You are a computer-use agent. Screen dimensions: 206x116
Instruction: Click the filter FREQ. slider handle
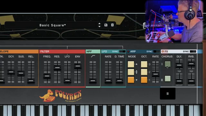tap(47, 76)
